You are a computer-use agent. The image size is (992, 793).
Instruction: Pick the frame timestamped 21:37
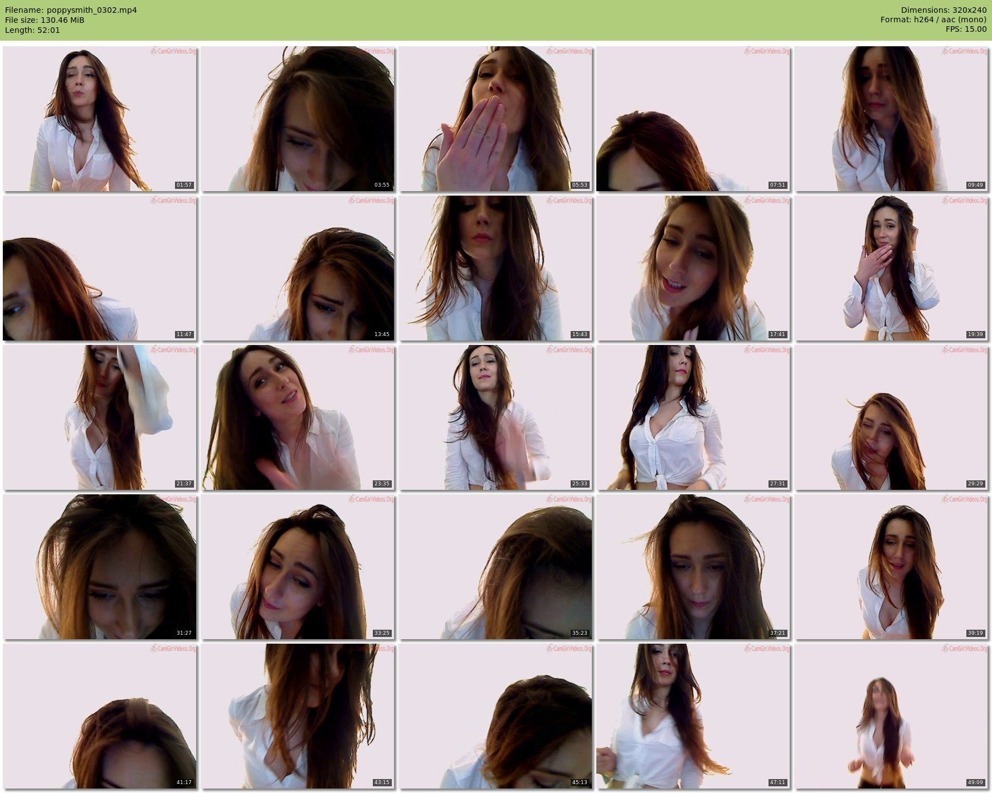(100, 417)
